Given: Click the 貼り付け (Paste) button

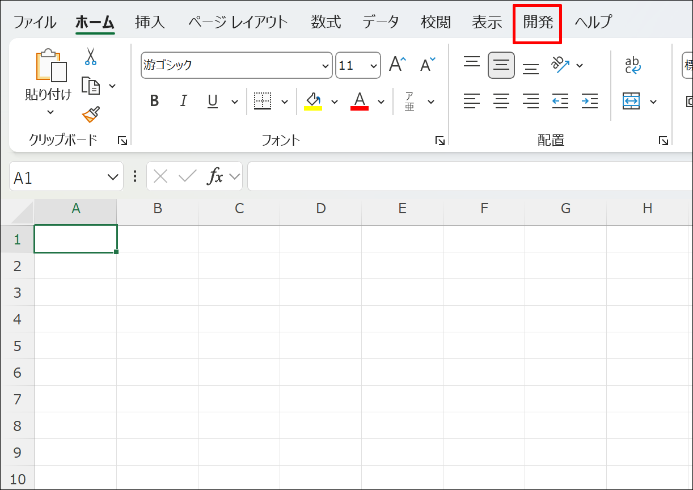Looking at the screenshot, I should (48, 77).
